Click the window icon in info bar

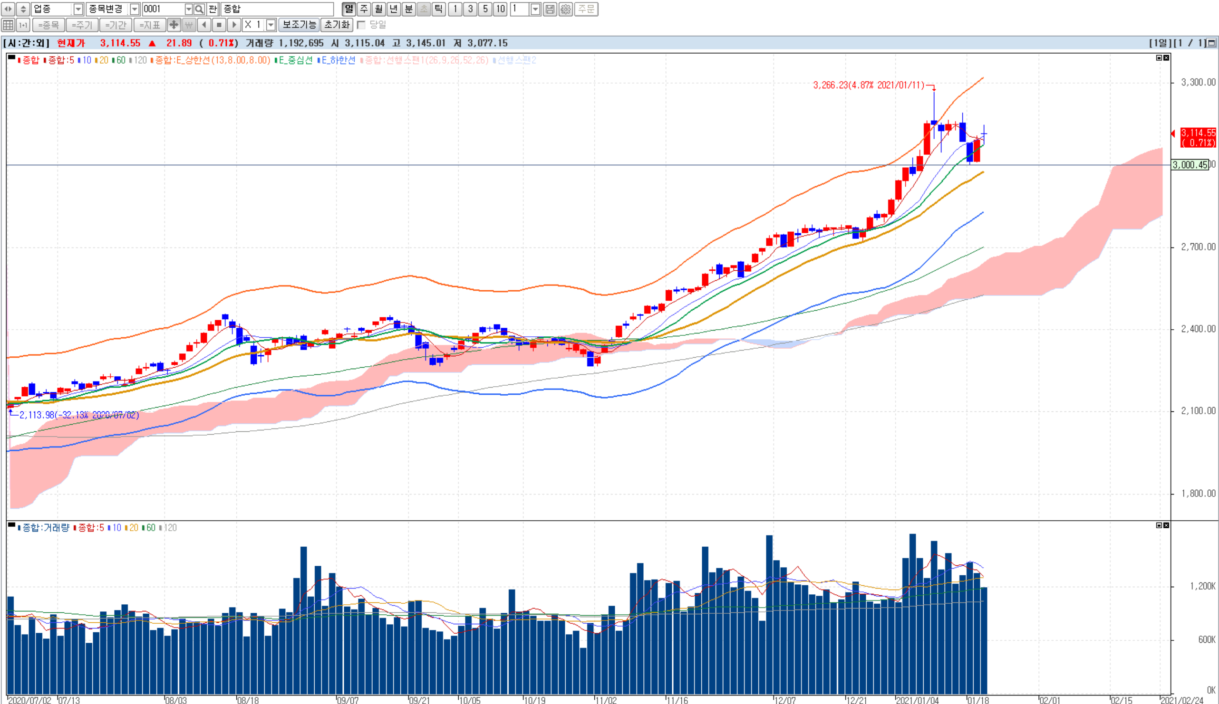[1211, 43]
